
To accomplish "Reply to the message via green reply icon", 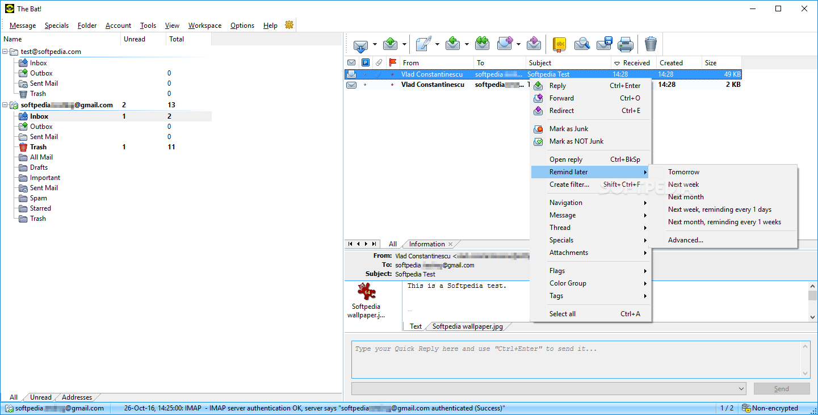I will click(452, 44).
